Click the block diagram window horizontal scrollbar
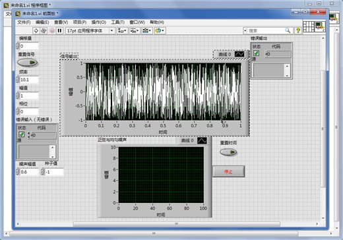343x240 pixels. (x=154, y=233)
